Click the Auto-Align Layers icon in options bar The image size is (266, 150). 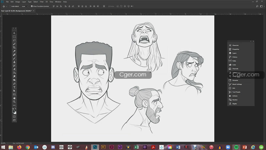click(x=104, y=6)
